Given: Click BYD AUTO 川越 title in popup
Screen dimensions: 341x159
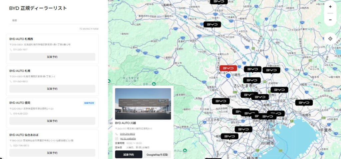Looking at the screenshot, I should click(126, 123).
